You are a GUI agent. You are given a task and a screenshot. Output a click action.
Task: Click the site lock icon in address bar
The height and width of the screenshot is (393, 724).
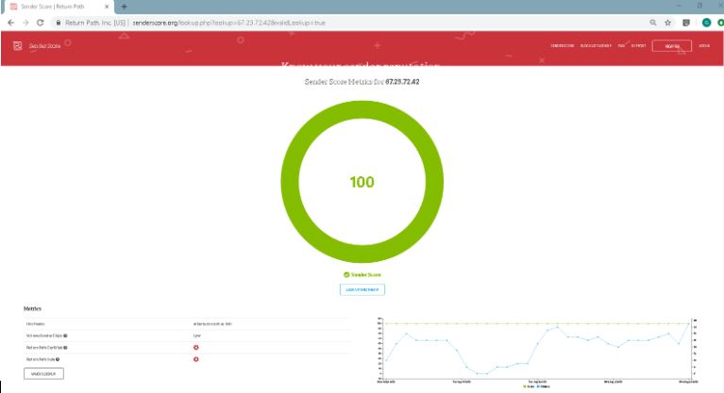(x=59, y=23)
